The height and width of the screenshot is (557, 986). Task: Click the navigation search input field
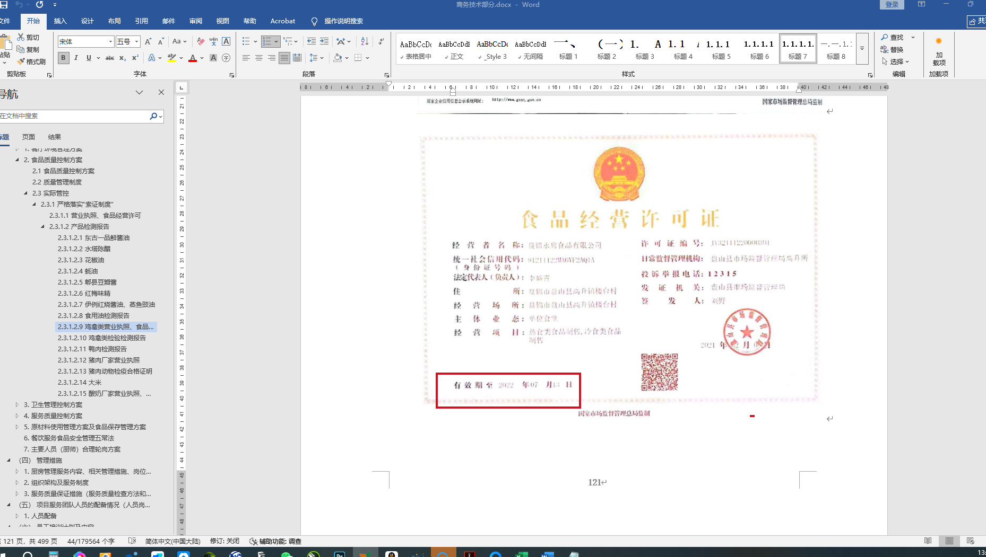tap(74, 116)
